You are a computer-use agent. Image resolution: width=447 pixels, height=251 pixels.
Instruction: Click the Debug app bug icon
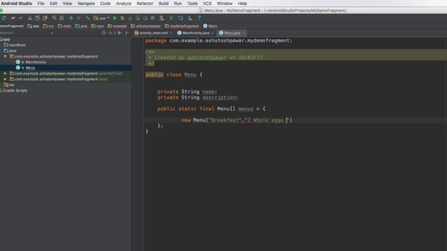(123, 18)
